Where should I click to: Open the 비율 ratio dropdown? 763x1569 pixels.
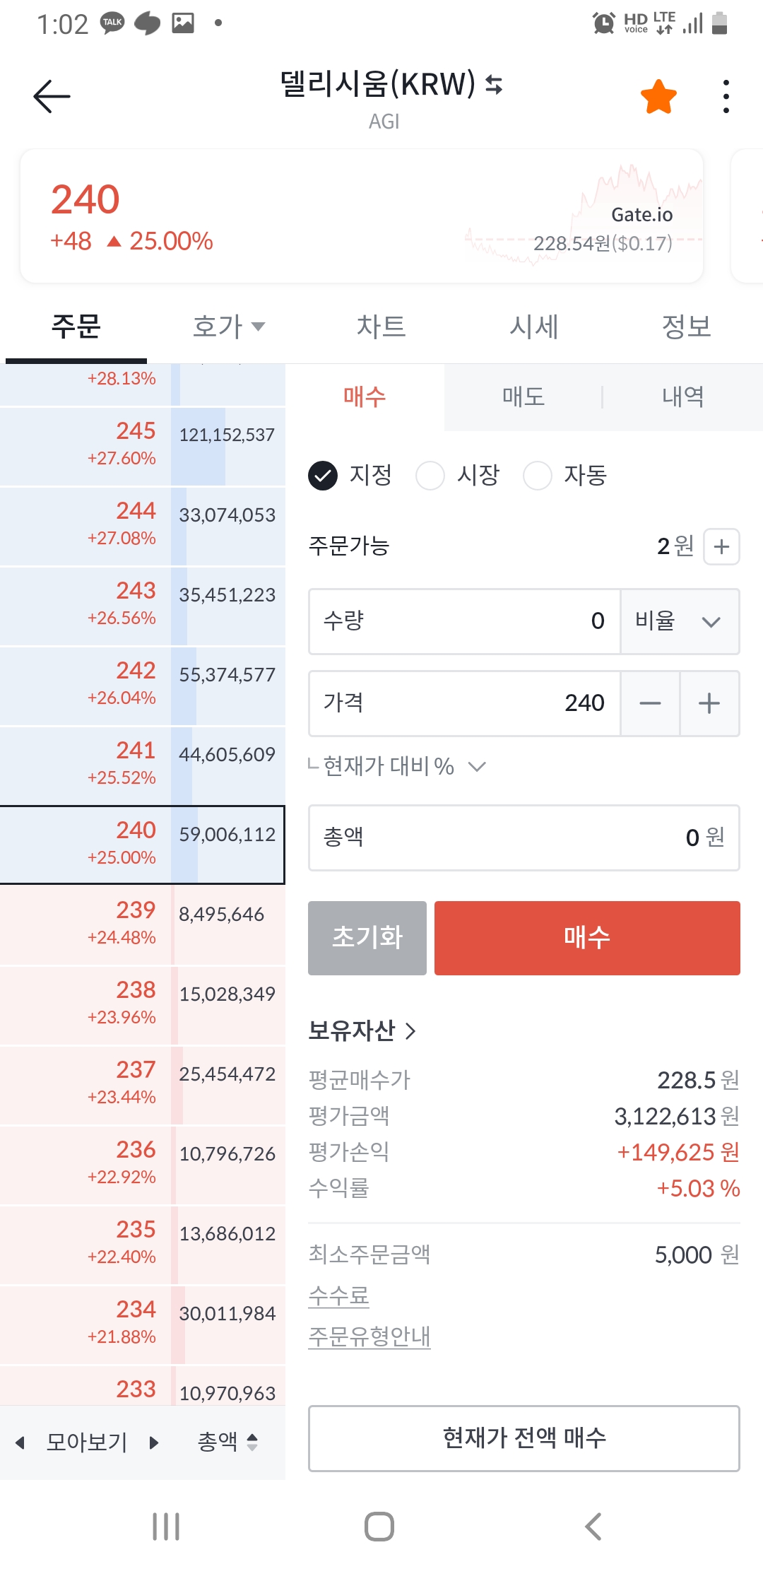pos(680,621)
